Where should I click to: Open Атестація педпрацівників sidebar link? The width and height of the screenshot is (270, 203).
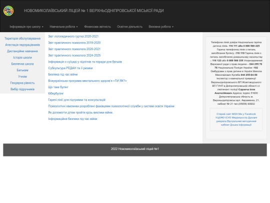22,45
